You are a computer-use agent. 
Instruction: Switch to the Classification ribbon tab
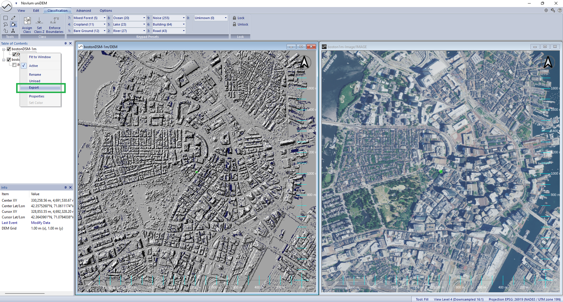pos(58,11)
